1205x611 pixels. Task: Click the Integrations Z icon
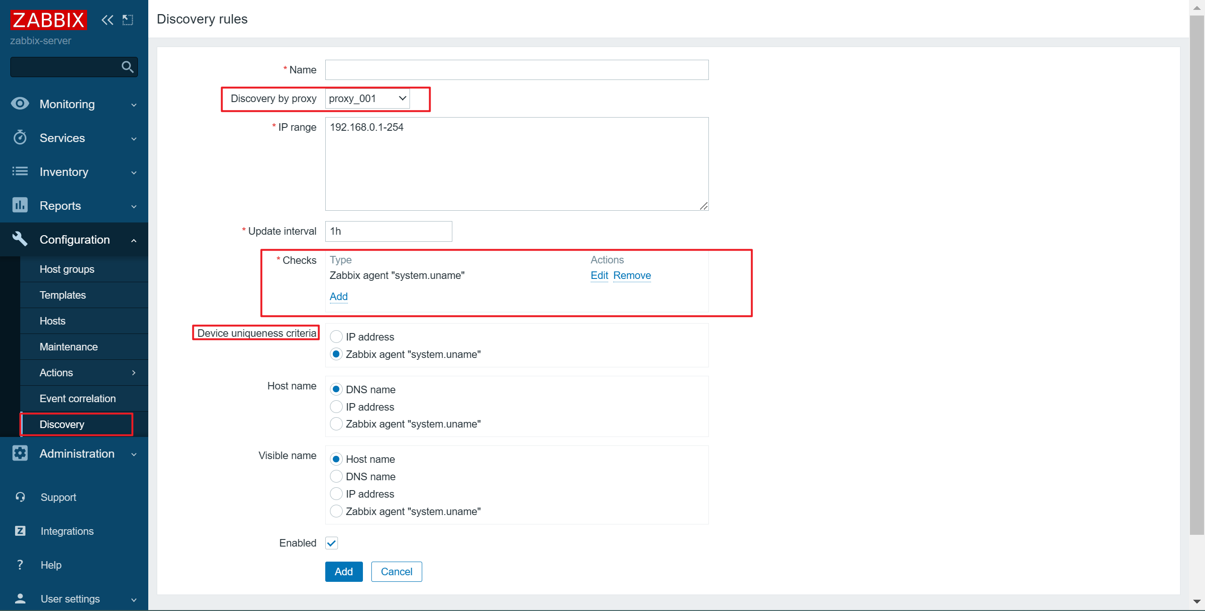point(20,531)
